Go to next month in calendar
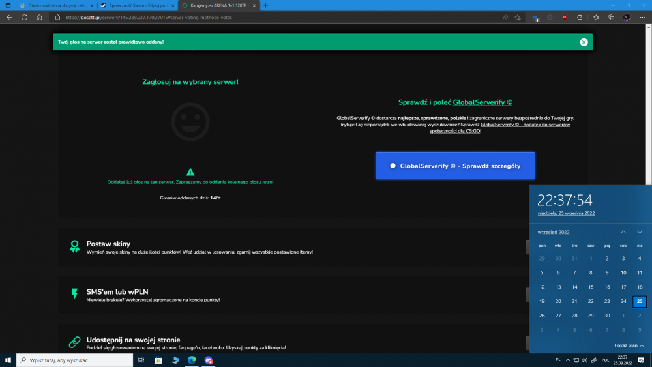 point(640,232)
